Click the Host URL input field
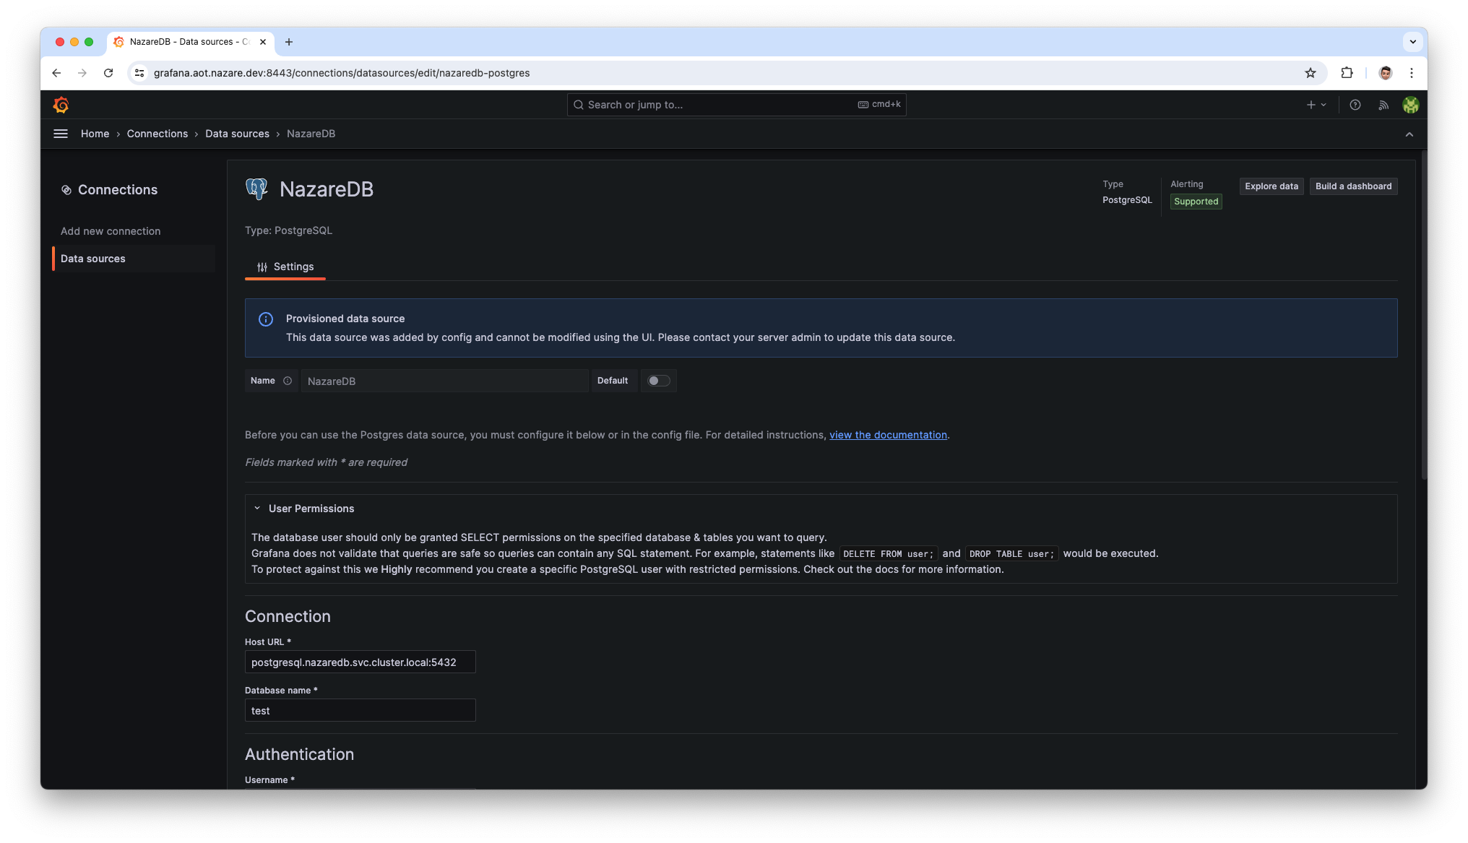1468x843 pixels. [x=360, y=662]
